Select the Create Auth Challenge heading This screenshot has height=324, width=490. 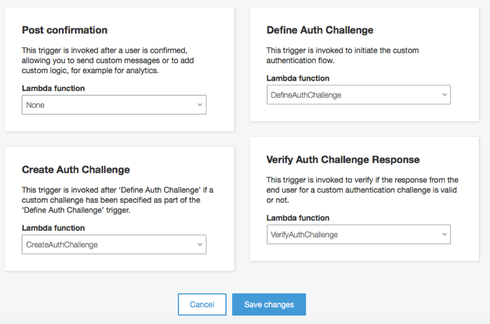click(76, 170)
